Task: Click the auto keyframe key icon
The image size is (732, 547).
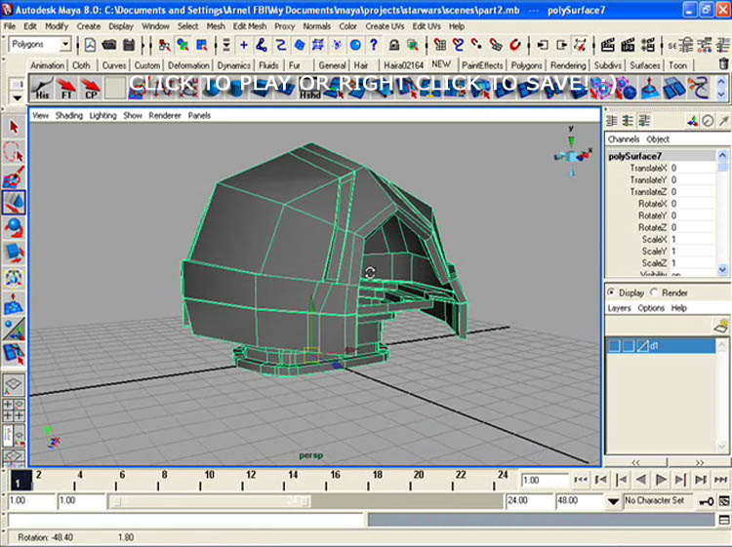Action: click(x=705, y=501)
